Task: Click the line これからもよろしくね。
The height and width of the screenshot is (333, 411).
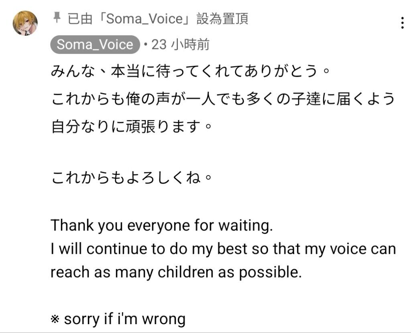Action: 131,178
